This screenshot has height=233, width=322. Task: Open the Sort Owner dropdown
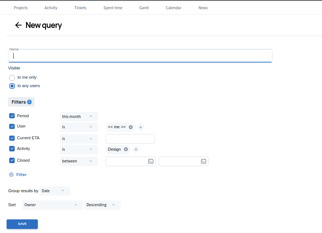coord(52,205)
